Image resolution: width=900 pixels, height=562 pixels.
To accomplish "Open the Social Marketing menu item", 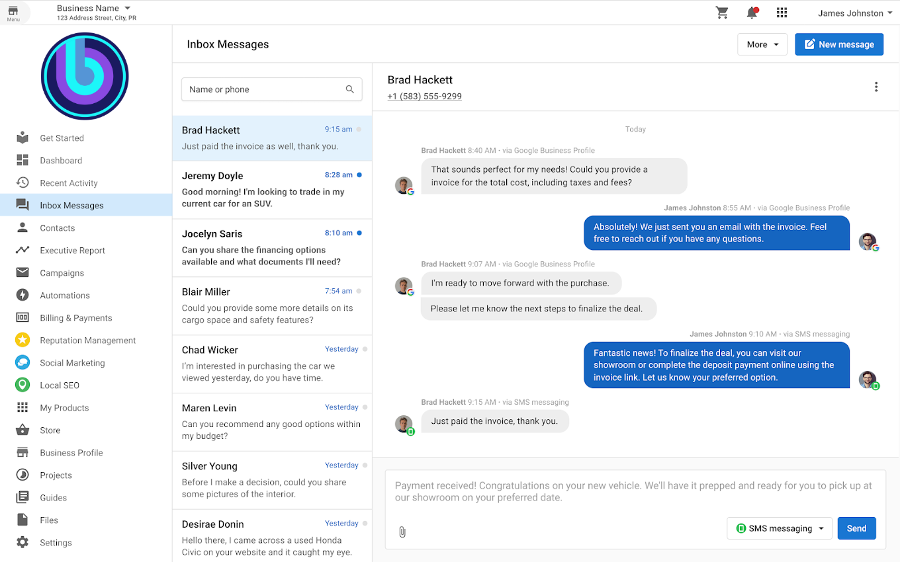I will click(x=86, y=363).
